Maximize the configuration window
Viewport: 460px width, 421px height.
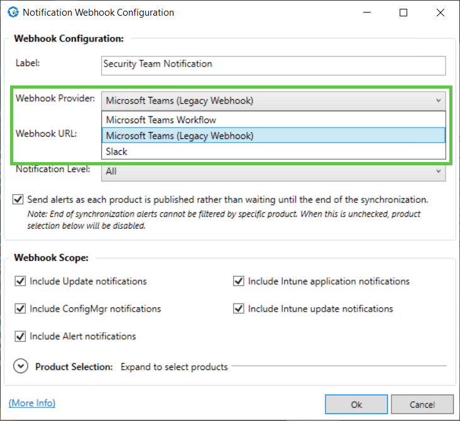403,13
